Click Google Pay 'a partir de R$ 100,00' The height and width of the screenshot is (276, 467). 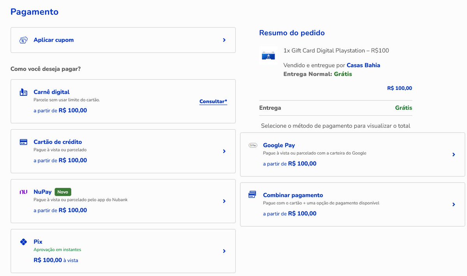tap(289, 164)
